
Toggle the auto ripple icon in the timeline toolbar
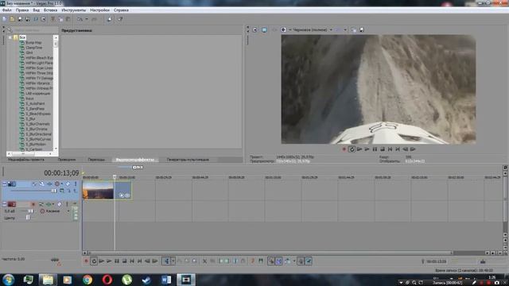(288, 261)
